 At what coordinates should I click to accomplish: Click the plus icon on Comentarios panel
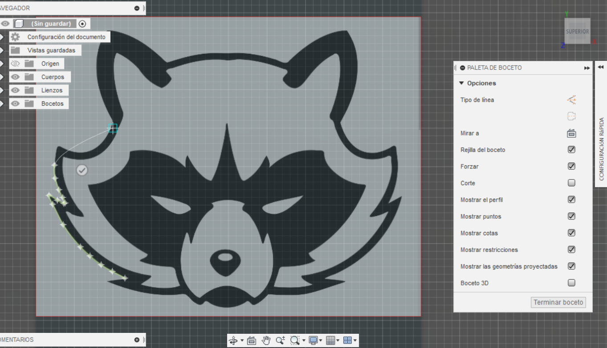pyautogui.click(x=137, y=340)
